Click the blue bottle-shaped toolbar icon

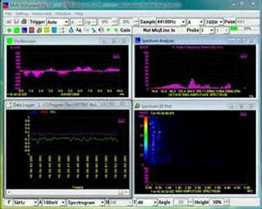(x=71, y=30)
